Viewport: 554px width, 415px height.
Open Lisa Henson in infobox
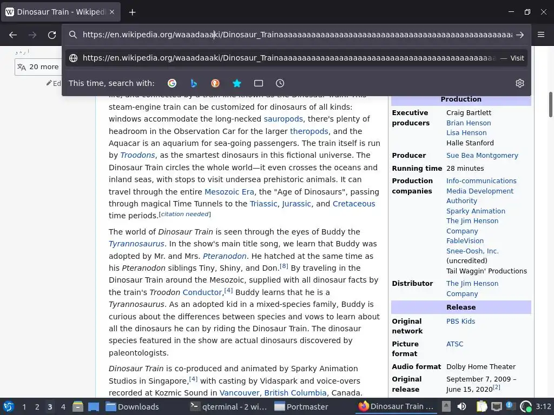466,133
